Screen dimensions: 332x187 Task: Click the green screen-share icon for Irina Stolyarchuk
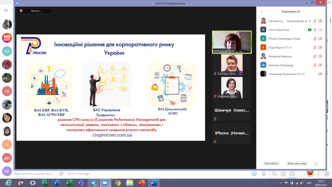pyautogui.click(x=310, y=30)
